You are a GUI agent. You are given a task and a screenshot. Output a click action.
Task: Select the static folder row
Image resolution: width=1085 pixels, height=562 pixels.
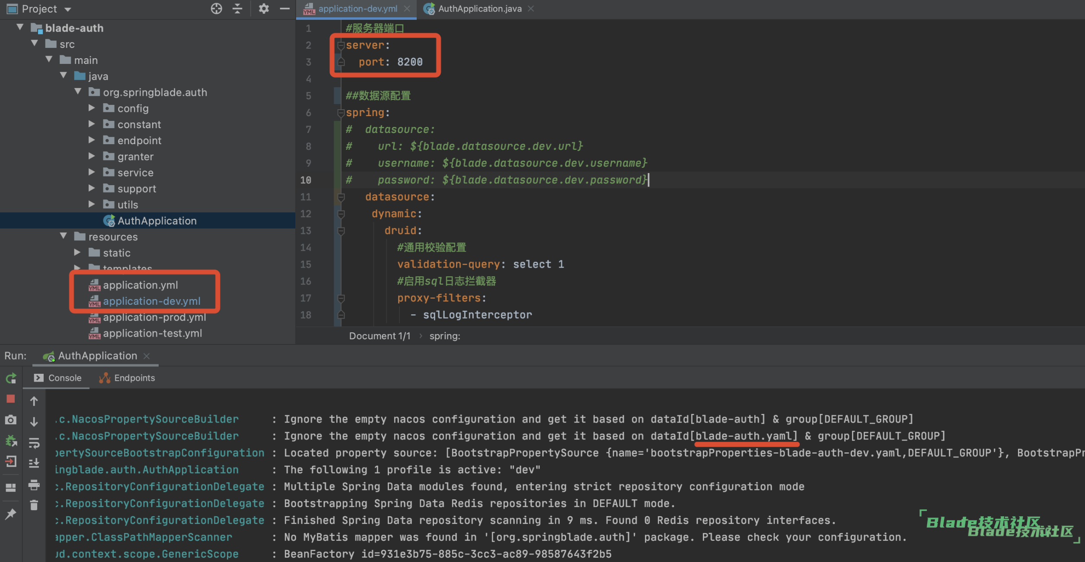pyautogui.click(x=147, y=253)
